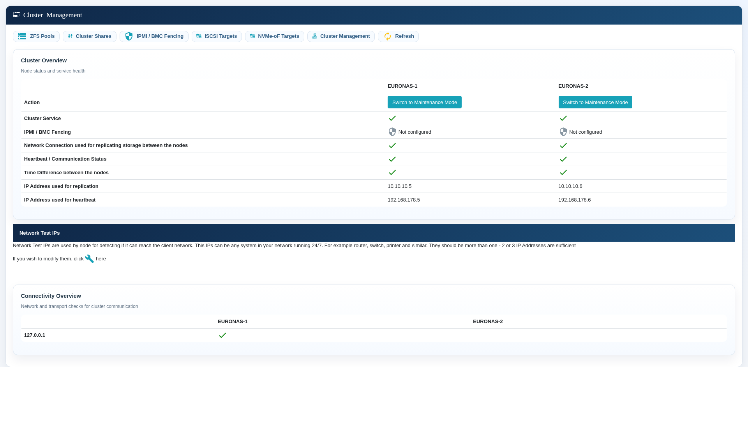Switch EURONAS-2 to Maintenance Mode
The image size is (748, 421).
(595, 102)
